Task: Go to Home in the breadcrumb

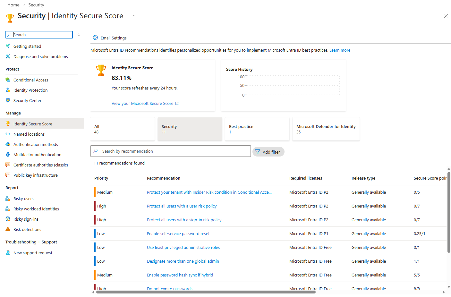Action: 13,5
